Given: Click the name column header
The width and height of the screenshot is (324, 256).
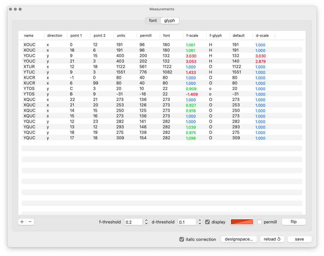Looking at the screenshot, I should tap(29, 35).
